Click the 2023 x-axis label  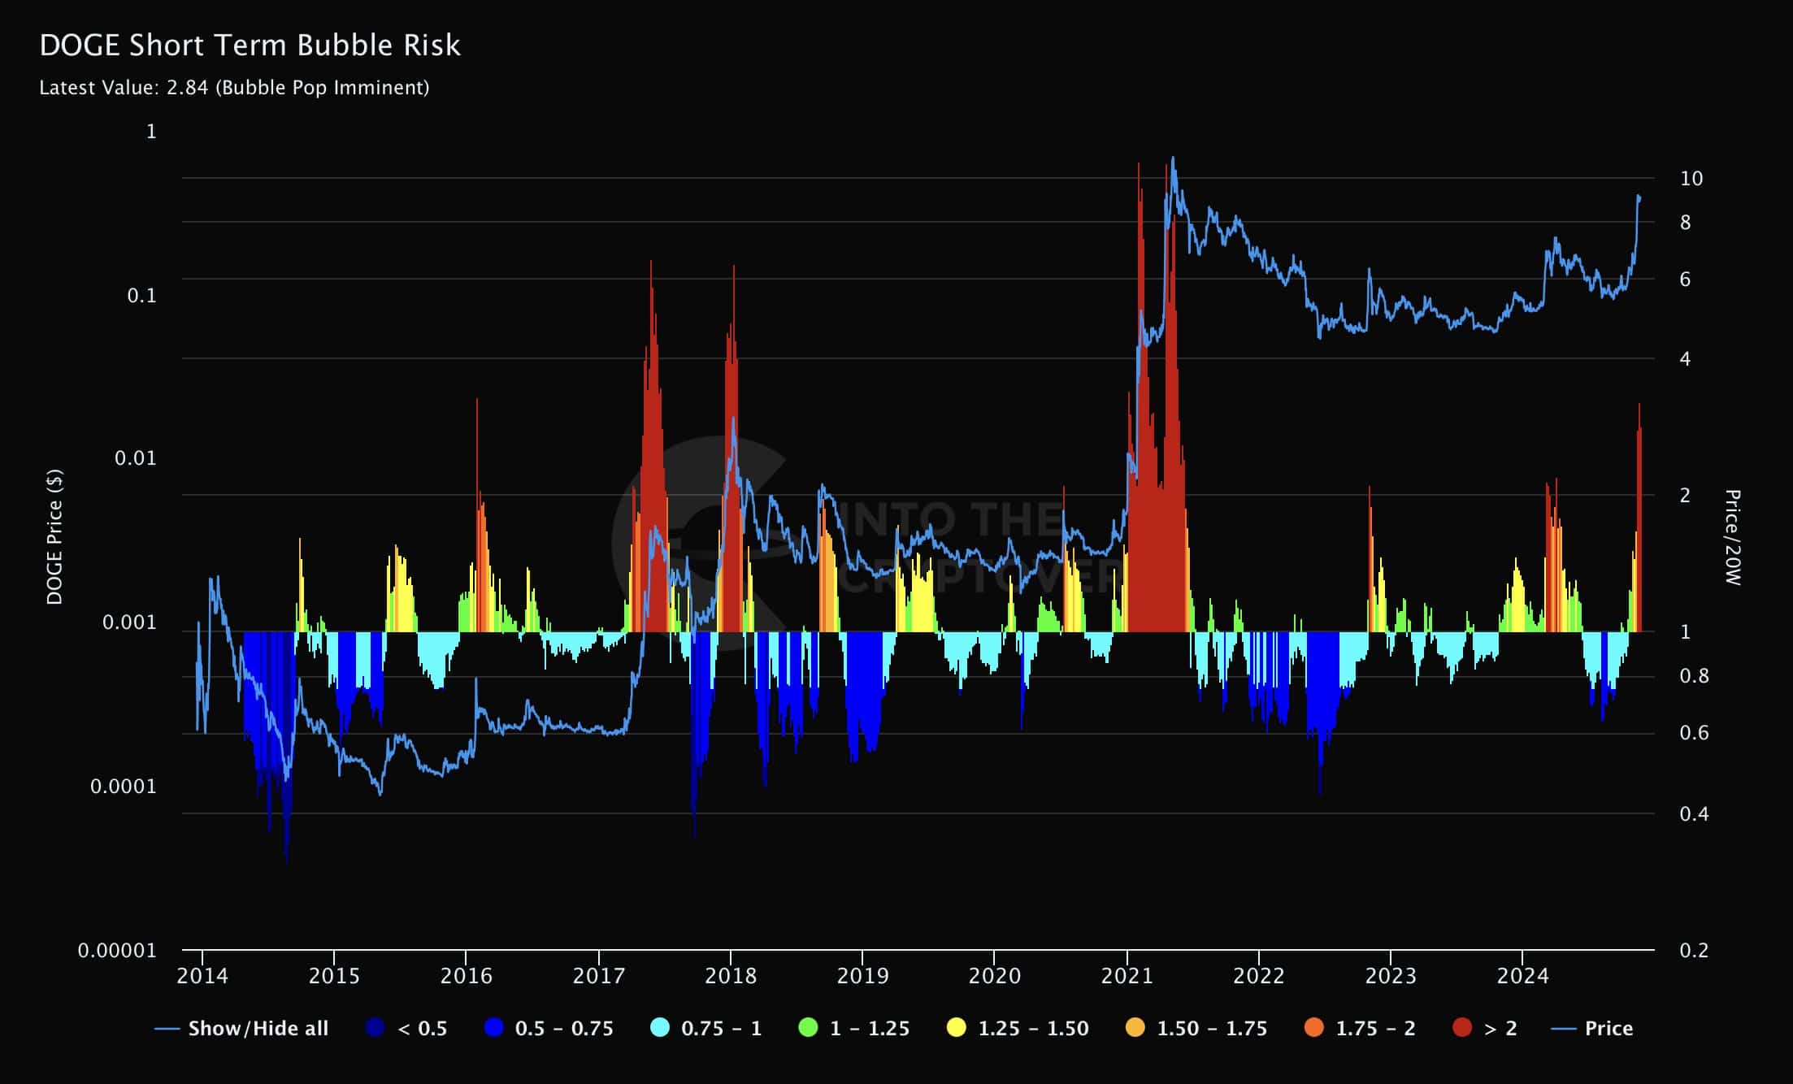pyautogui.click(x=1391, y=975)
